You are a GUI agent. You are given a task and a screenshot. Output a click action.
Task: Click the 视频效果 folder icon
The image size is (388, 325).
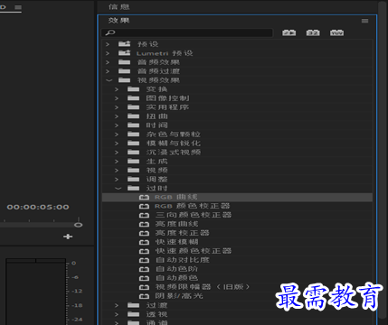point(124,80)
